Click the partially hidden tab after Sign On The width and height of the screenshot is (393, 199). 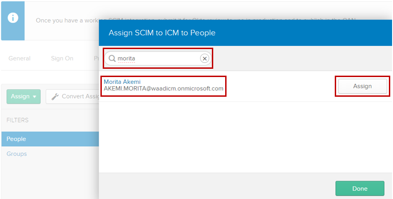click(96, 58)
